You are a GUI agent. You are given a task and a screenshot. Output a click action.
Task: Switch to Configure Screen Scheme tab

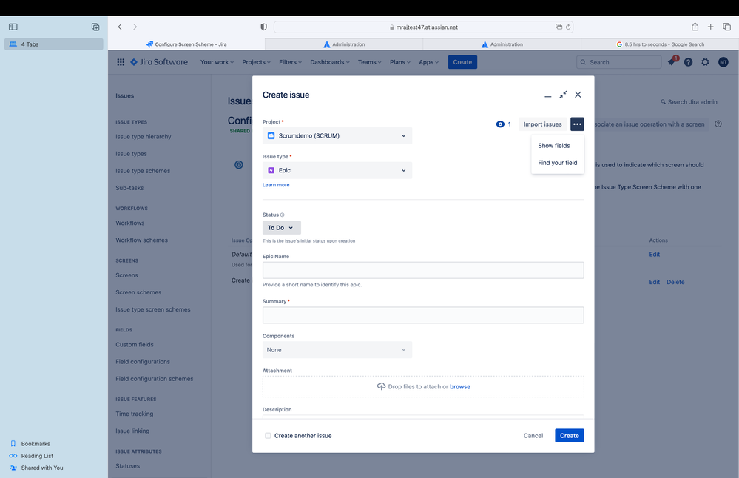(186, 44)
